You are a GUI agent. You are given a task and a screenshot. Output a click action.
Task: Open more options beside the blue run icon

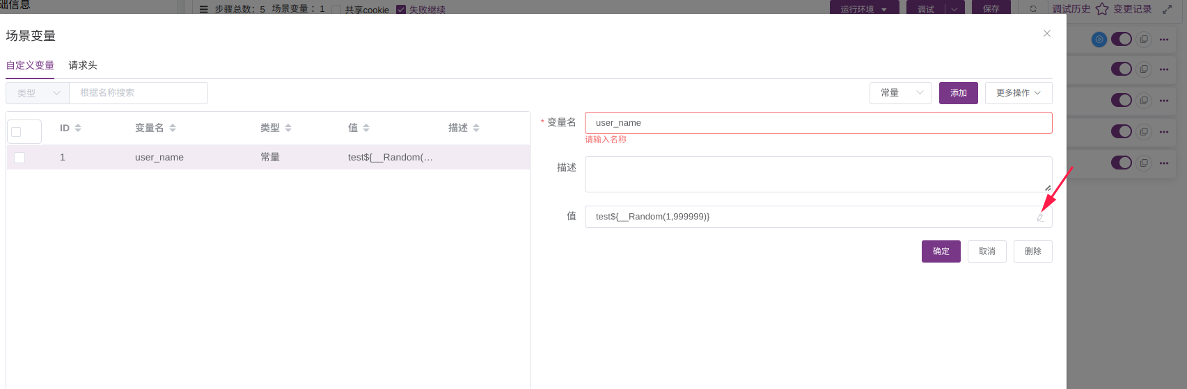pos(1164,40)
